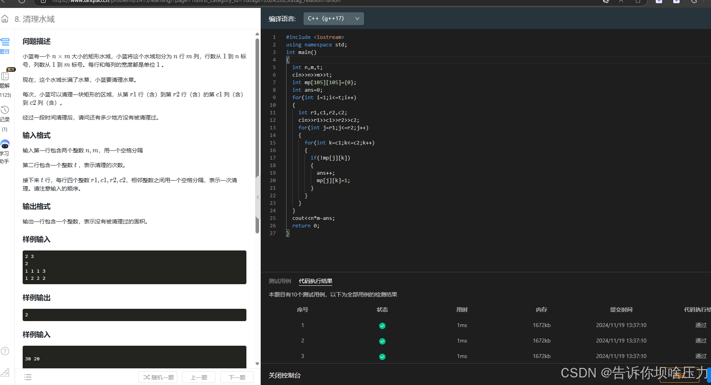The height and width of the screenshot is (385, 711).
Task: Click 关闭控制台 to close the console
Action: (285, 375)
